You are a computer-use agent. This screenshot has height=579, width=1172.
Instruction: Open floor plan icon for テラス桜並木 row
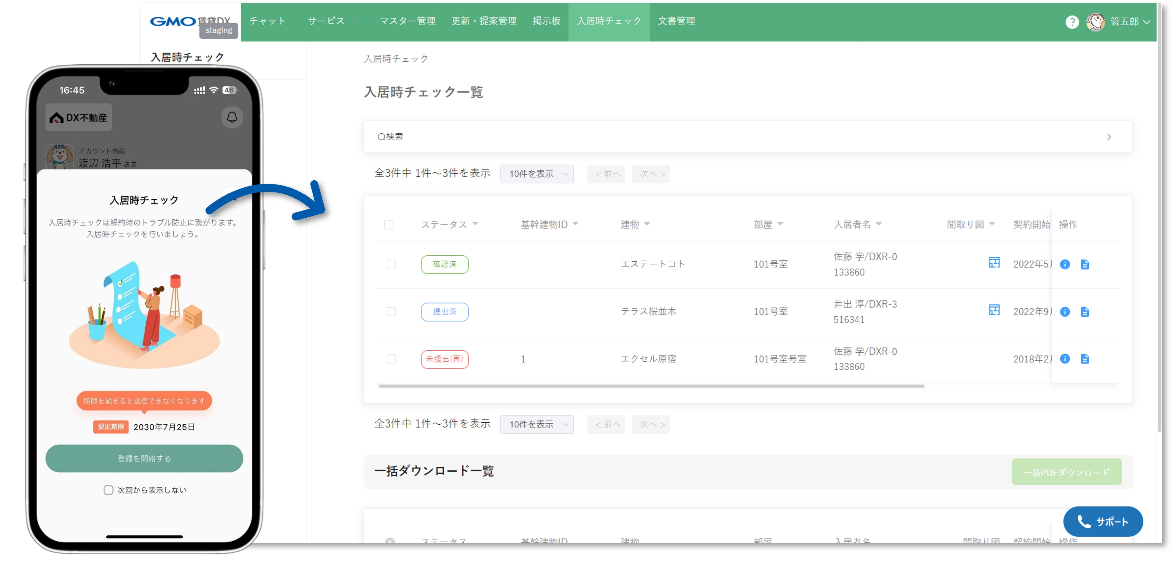click(x=994, y=310)
